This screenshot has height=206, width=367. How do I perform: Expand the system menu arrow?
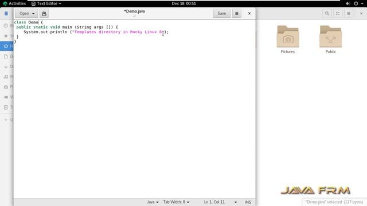tap(362, 3)
